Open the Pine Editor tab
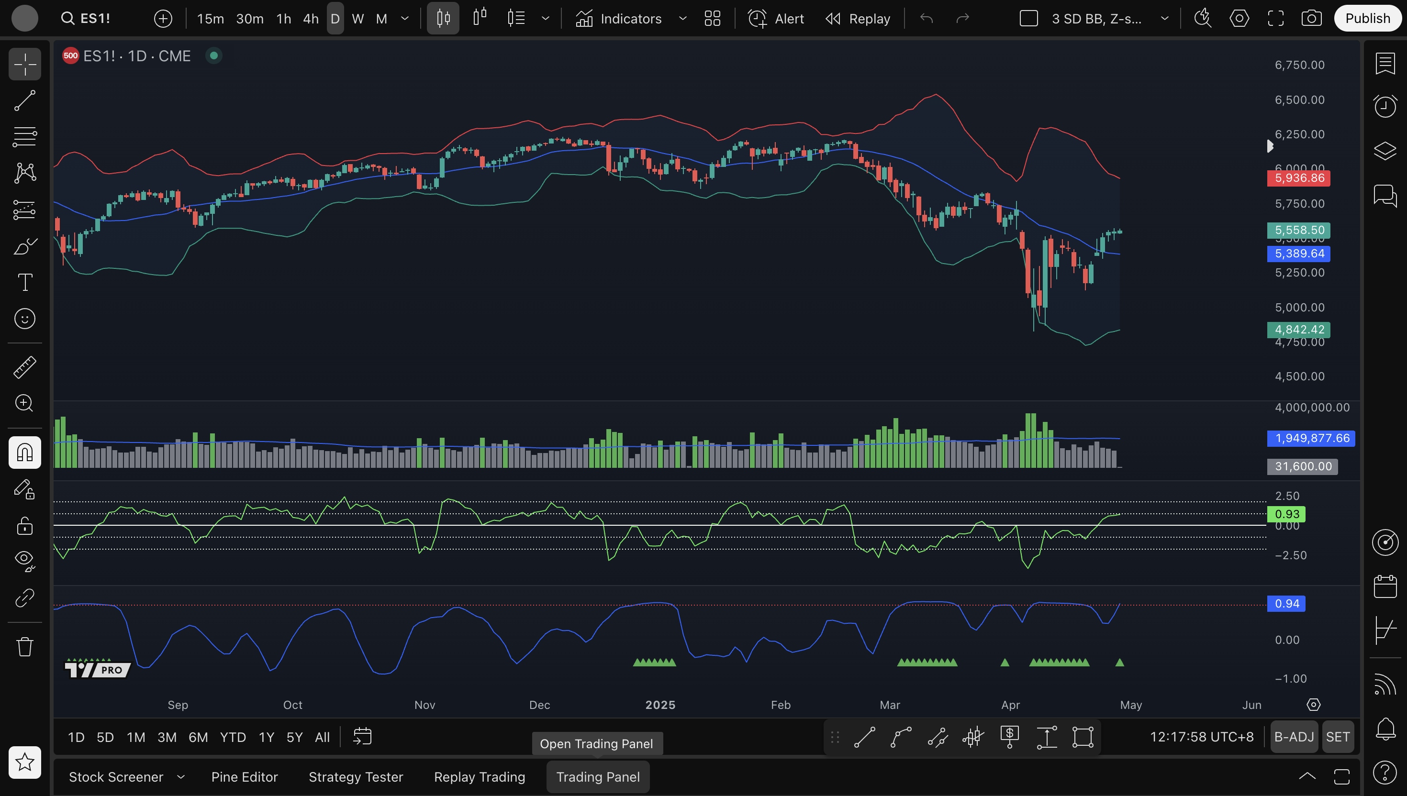 245,777
